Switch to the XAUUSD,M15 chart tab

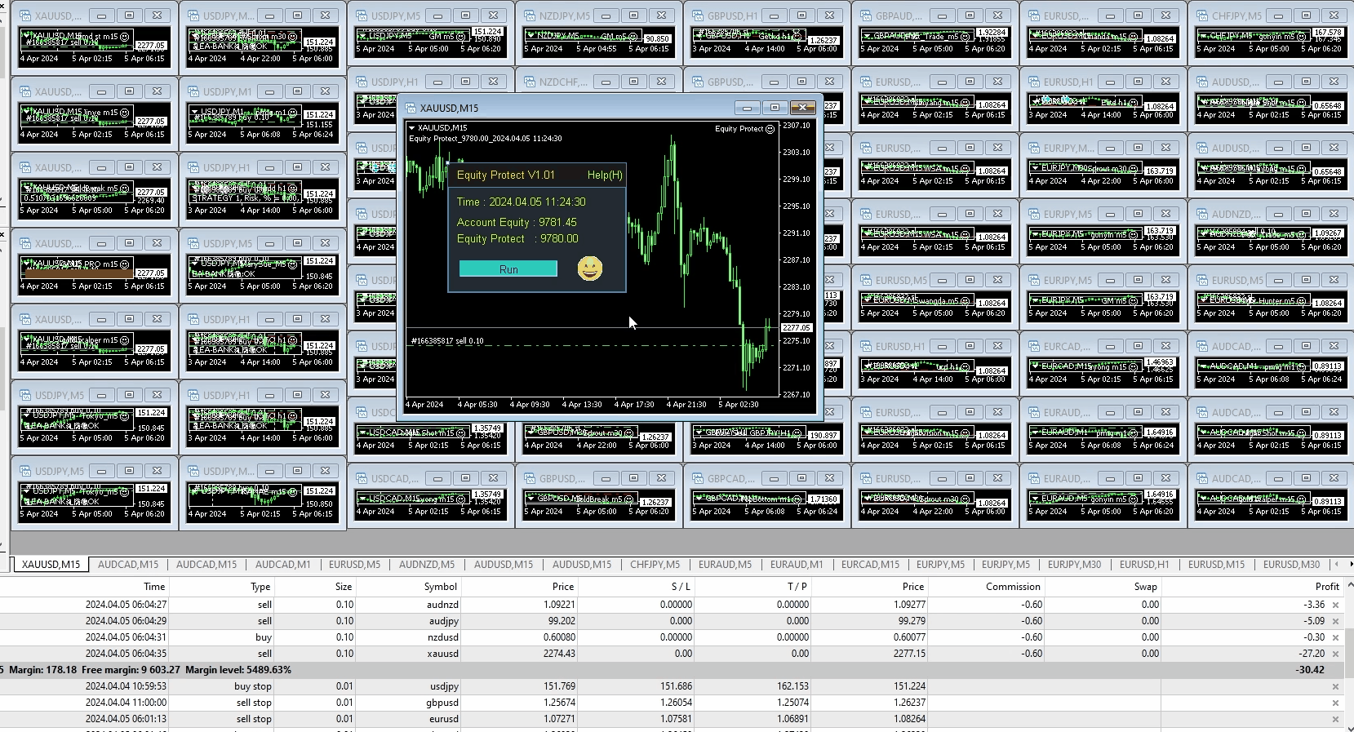pyautogui.click(x=51, y=564)
